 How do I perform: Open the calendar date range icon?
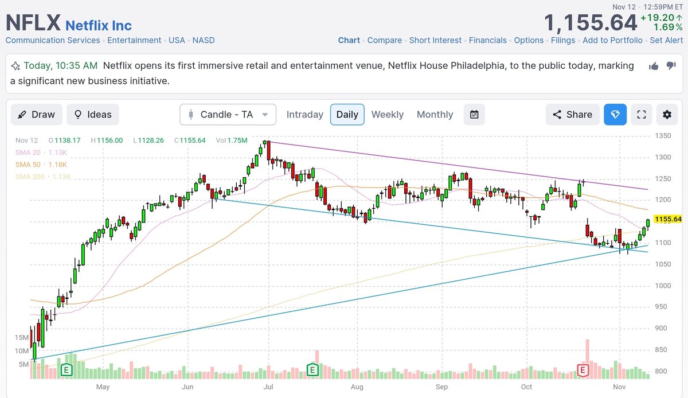pyautogui.click(x=474, y=114)
